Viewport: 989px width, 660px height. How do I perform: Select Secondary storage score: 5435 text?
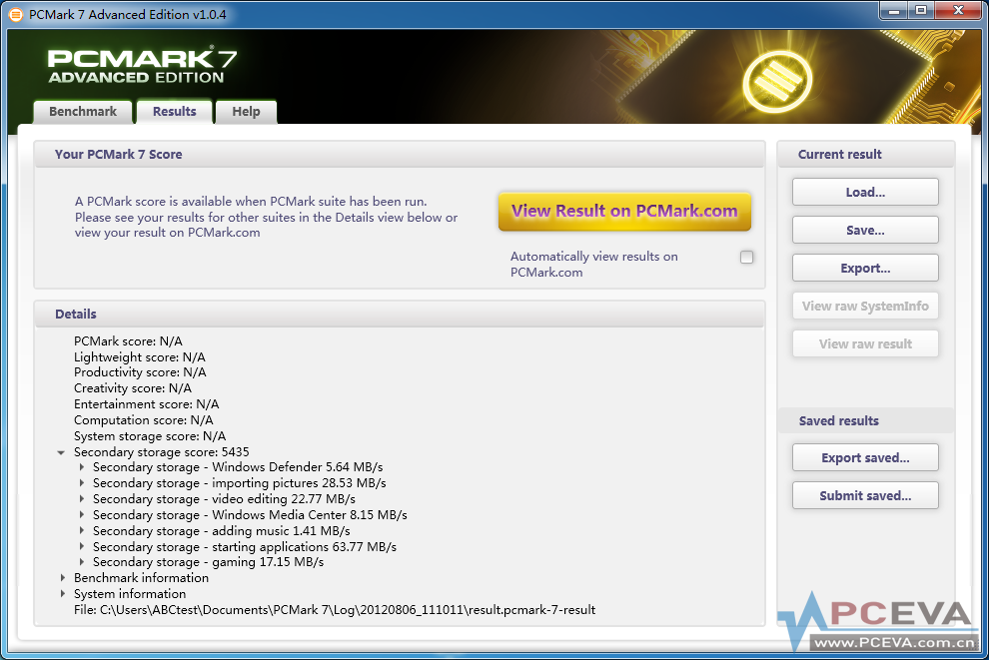[162, 452]
